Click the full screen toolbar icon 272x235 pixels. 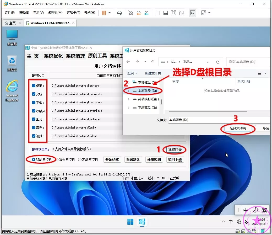coord(173,13)
